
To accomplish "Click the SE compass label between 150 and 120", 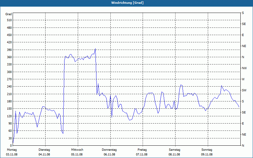I will point(244,112).
